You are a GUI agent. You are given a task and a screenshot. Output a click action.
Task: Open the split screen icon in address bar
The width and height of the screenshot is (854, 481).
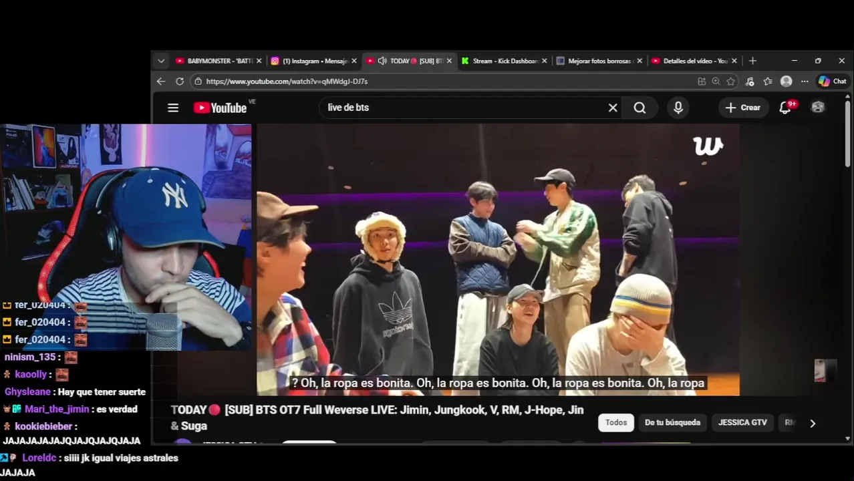702,81
